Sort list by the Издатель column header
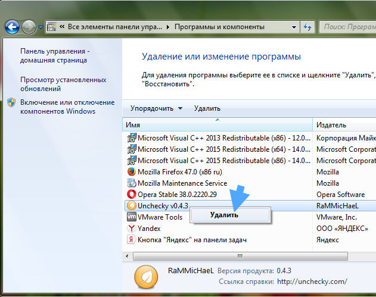Image resolution: width=376 pixels, height=297 pixels. pos(344,124)
